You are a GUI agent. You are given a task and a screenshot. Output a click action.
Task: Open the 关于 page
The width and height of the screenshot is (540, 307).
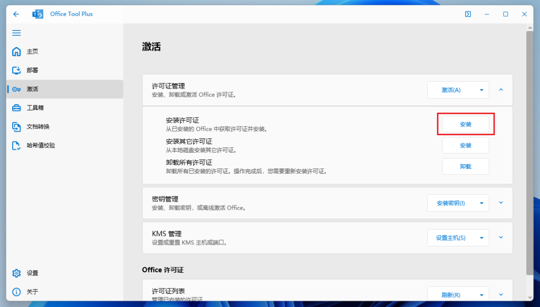[x=65, y=292]
